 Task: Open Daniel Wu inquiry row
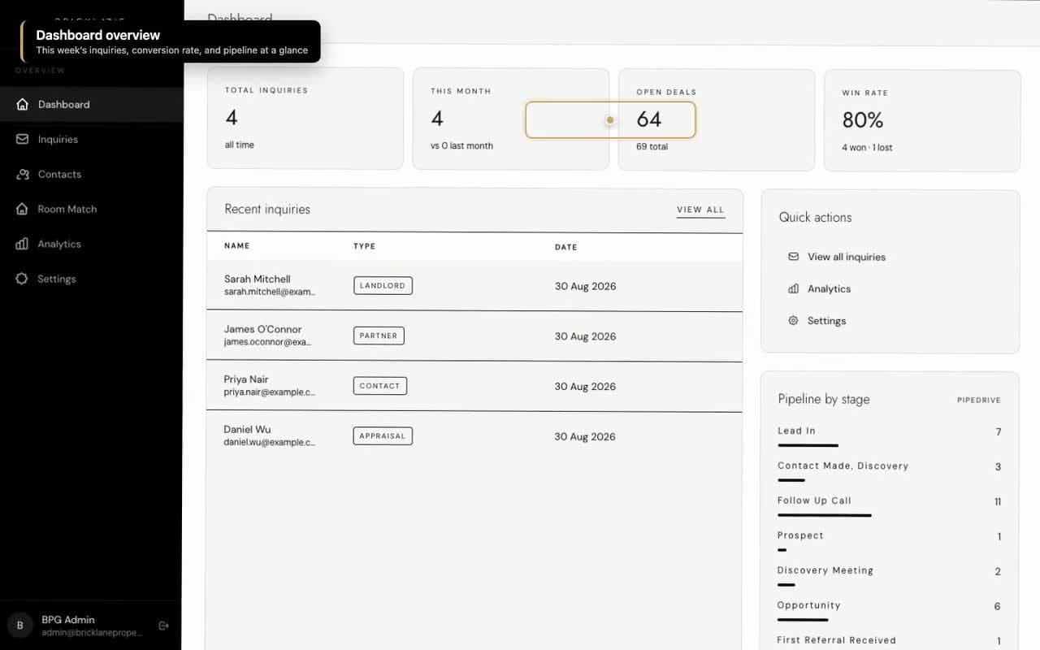tap(474, 436)
